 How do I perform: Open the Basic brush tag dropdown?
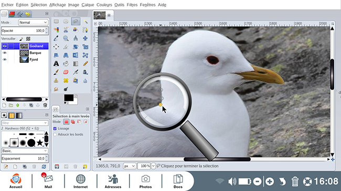25,151
